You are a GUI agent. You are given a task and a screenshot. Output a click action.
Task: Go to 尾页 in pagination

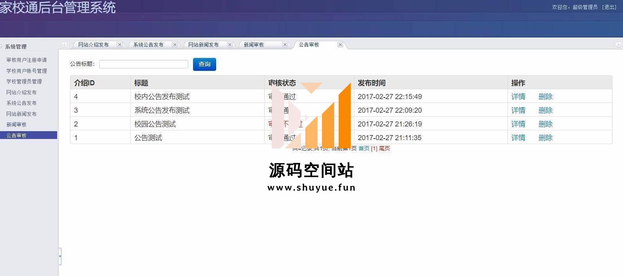[385, 148]
